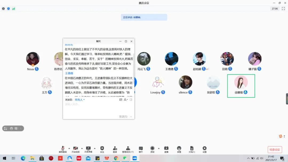Click 橘子猫 participant avatar
This screenshot has width=288, height=162.
point(255,59)
